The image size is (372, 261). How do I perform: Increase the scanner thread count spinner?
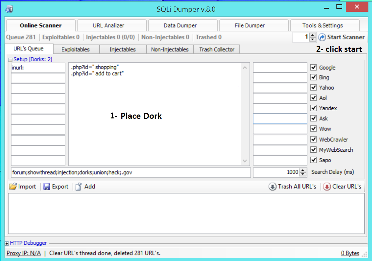click(x=313, y=35)
